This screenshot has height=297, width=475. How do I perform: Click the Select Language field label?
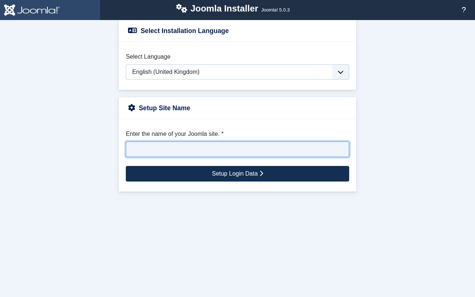tap(148, 57)
